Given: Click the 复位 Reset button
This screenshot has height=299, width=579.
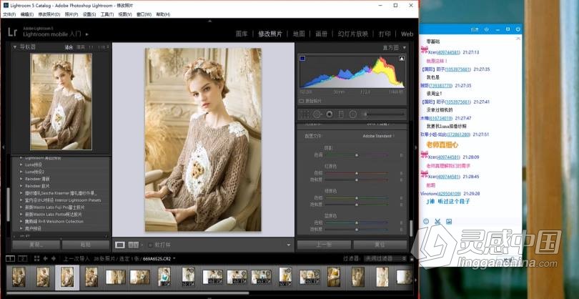Looking at the screenshot, I should coord(380,245).
